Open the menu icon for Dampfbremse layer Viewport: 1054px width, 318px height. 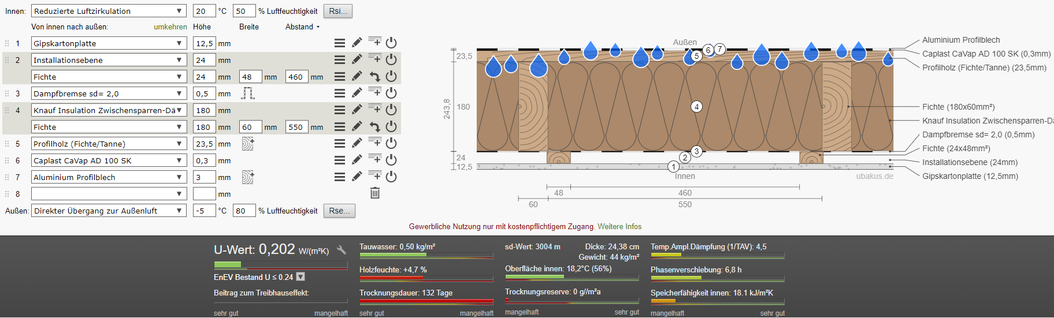point(340,93)
